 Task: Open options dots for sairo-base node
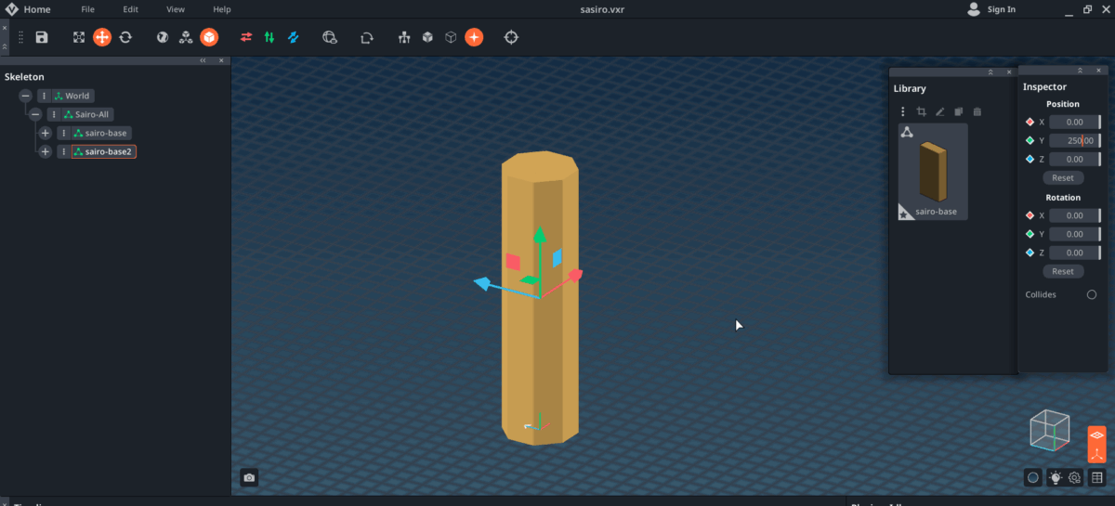point(63,133)
